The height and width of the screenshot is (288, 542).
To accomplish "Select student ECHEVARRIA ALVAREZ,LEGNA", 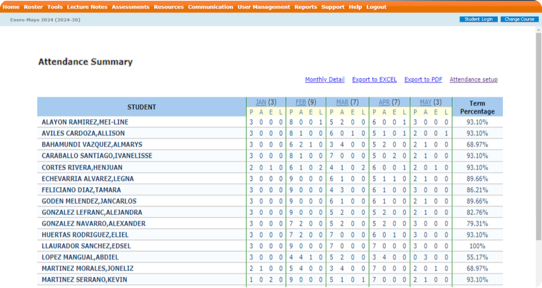I will [x=88, y=179].
